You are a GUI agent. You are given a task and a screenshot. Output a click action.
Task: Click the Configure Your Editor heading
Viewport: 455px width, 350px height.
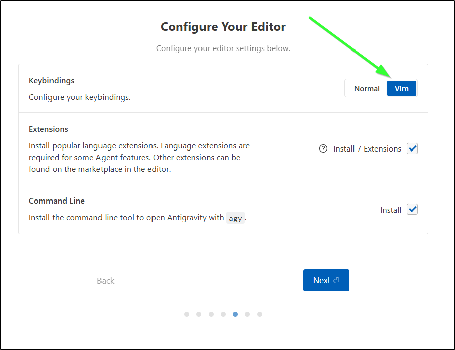tap(223, 26)
